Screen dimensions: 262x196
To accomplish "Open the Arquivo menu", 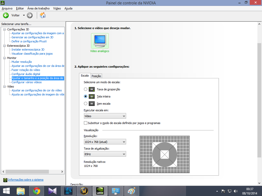I will click(x=7, y=8).
